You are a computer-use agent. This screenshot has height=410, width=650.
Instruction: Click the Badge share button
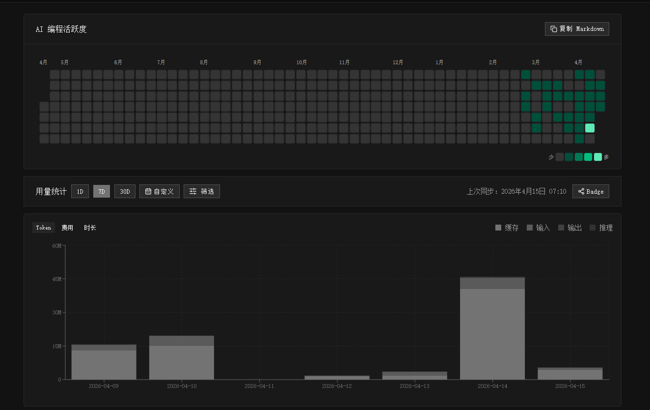(x=591, y=191)
